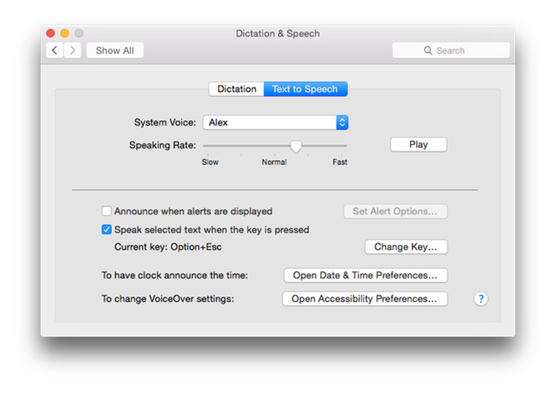The height and width of the screenshot is (393, 556).
Task: Enable Announce when alerts are displayed
Action: click(106, 211)
